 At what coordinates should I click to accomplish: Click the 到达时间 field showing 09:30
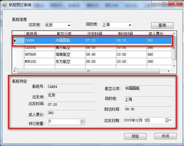click(x=149, y=109)
